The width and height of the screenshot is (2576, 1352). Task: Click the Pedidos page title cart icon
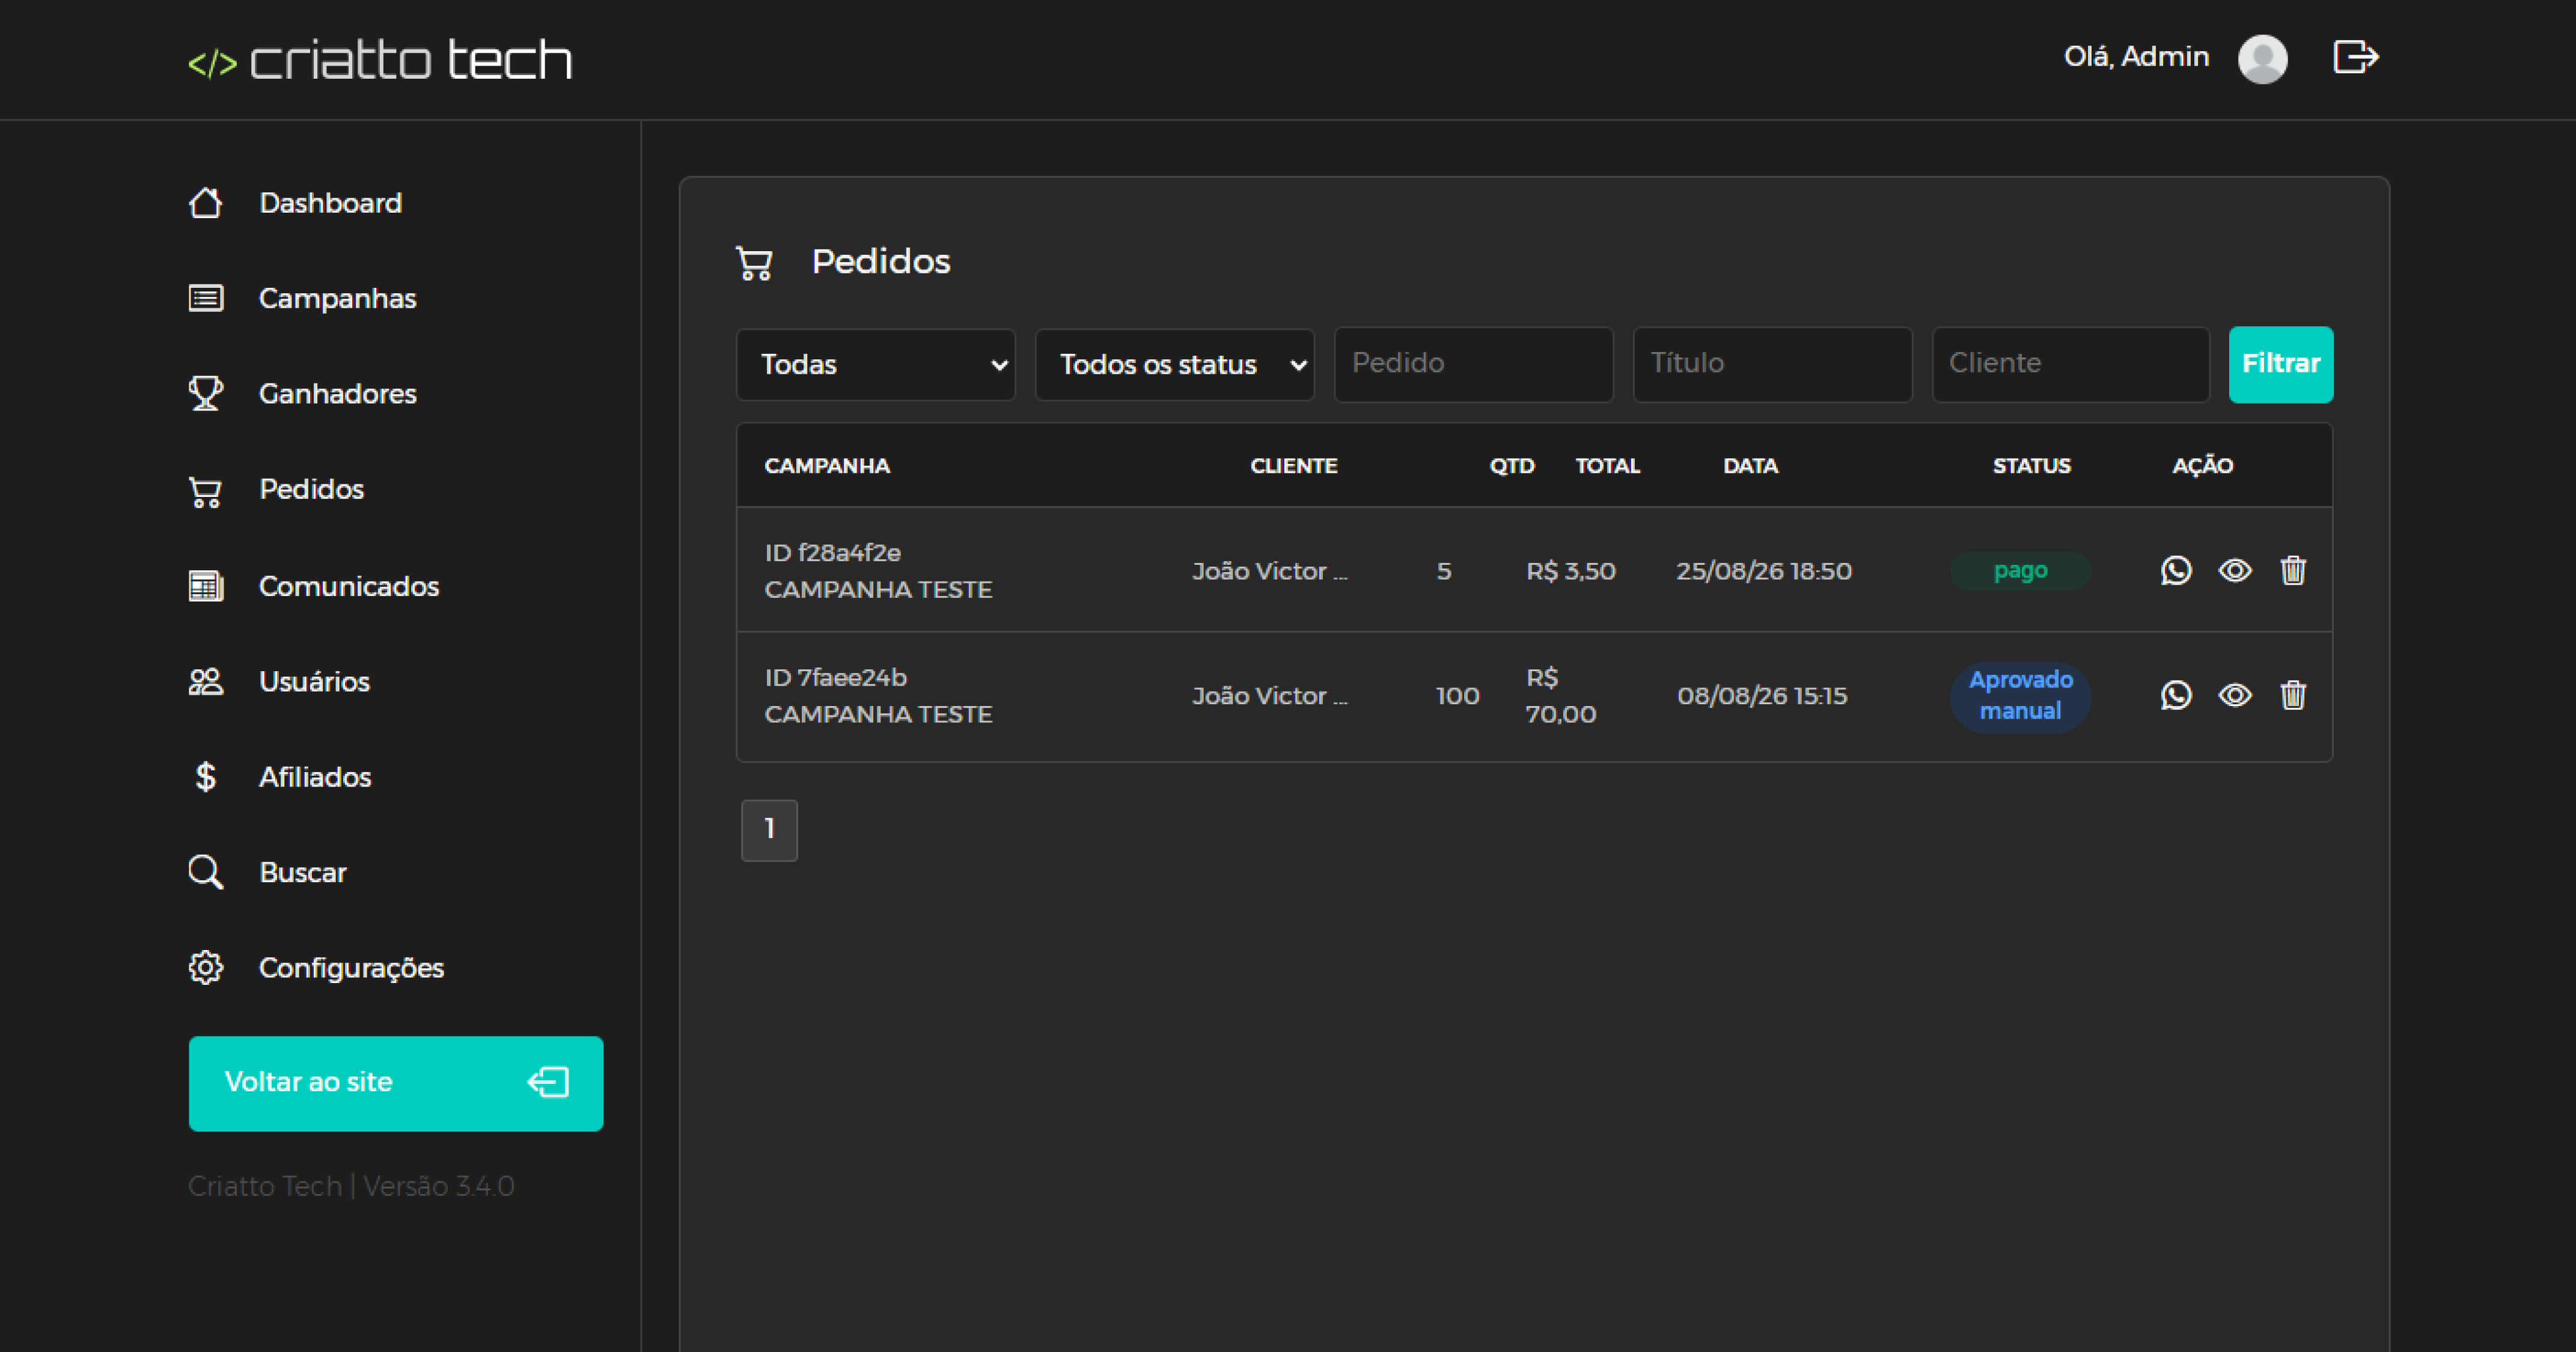point(754,263)
